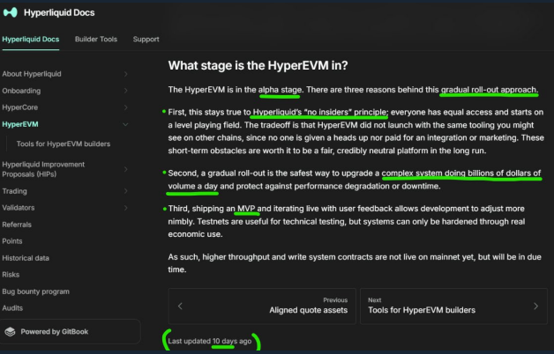Viewport: 554px width, 354px height.
Task: Click the "no insiders" principle phrase
Action: point(319,112)
